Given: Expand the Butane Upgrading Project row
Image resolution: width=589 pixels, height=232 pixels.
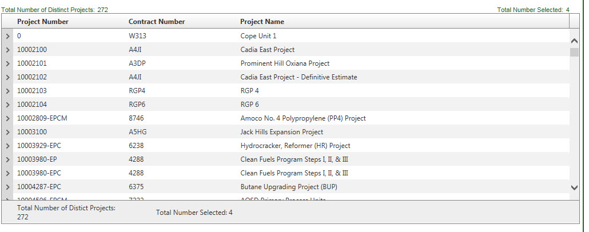Looking at the screenshot, I should click(x=7, y=187).
